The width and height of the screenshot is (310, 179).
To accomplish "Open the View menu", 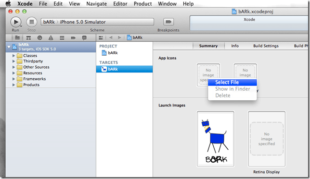I will pos(74,3).
